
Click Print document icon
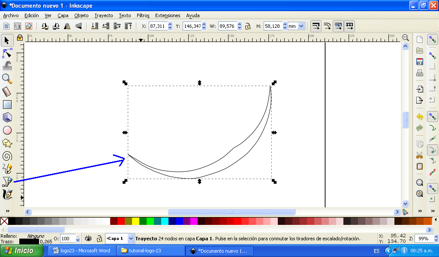point(419,73)
